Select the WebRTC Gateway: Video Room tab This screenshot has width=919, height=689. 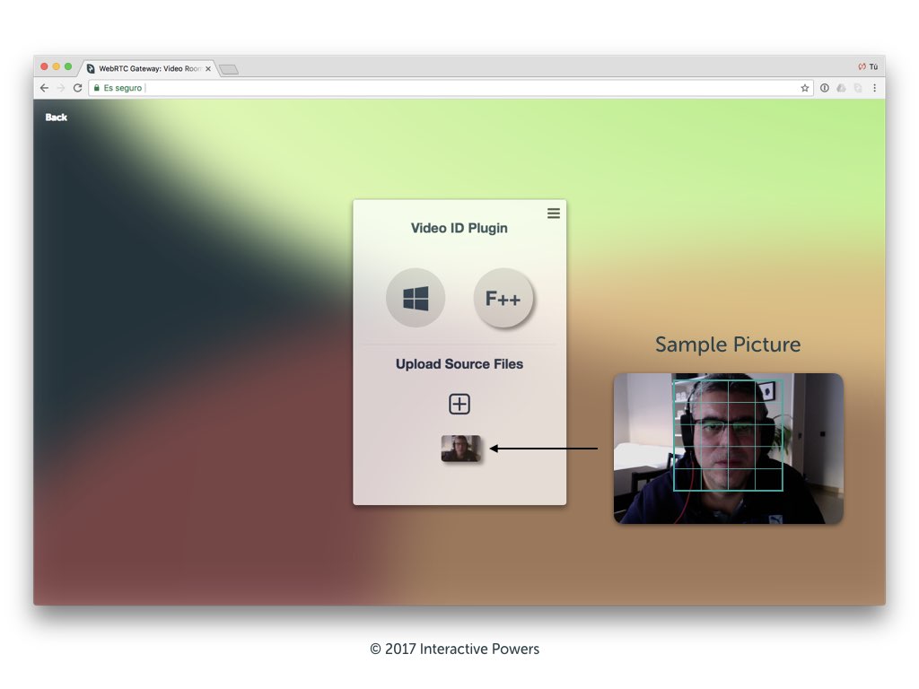(x=148, y=68)
